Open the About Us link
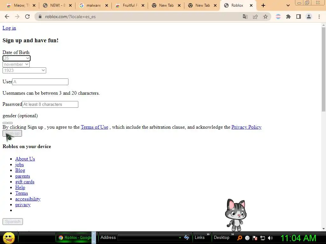The width and height of the screenshot is (326, 244). click(x=25, y=159)
